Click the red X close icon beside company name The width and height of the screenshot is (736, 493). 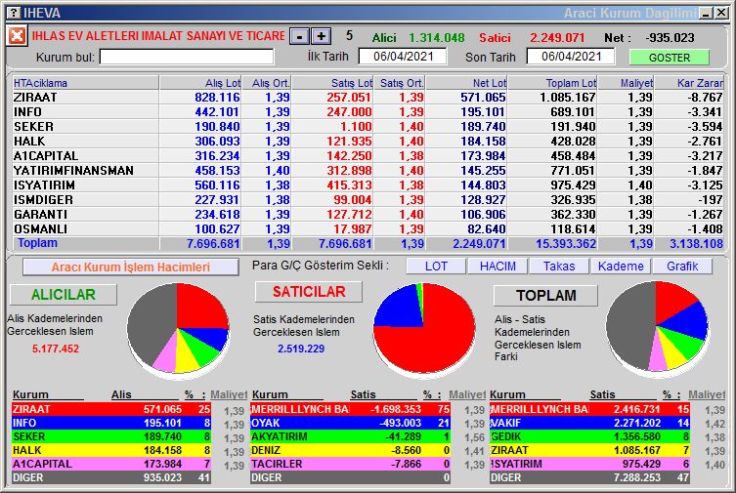pyautogui.click(x=17, y=35)
